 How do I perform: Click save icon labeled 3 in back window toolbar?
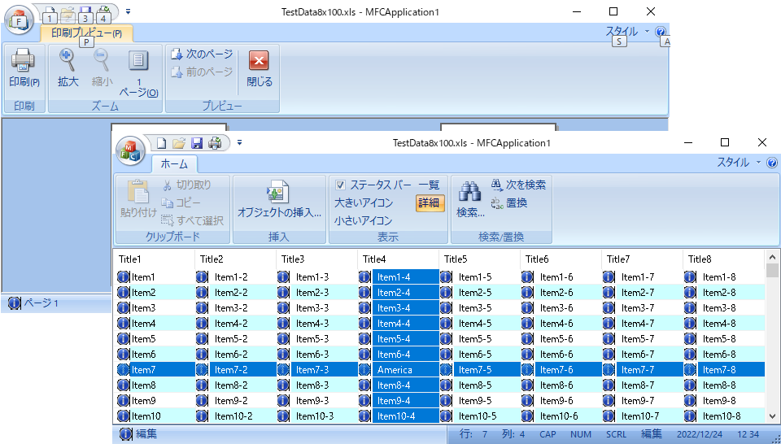[85, 14]
